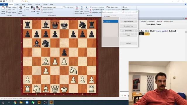Image resolution: width=187 pixels, height=105 pixels.
Task: Click the New Game chessboard icon
Action: click(21, 8)
